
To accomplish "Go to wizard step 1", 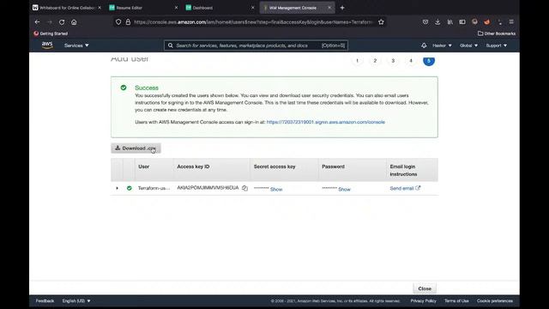I will (x=357, y=61).
